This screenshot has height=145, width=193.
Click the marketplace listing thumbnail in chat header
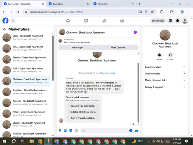click(60, 41)
